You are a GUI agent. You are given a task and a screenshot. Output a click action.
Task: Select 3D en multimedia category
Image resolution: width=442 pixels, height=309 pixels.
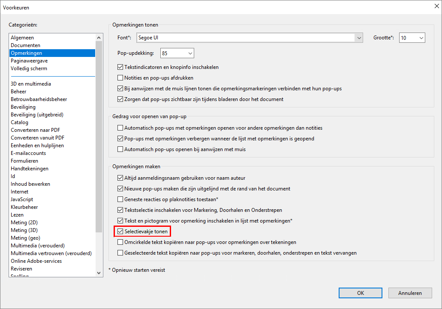pos(52,84)
